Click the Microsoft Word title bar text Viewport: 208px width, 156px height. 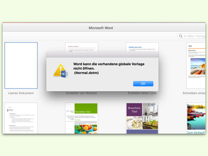pos(101,28)
